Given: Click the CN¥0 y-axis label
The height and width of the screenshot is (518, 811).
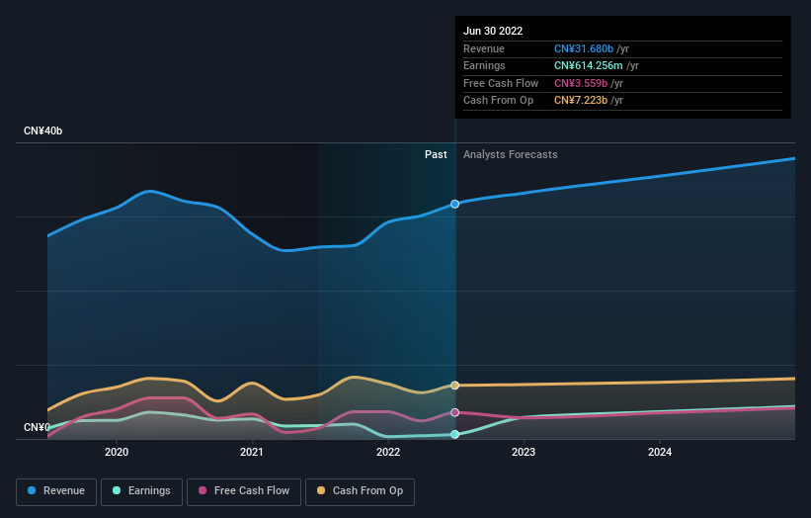Looking at the screenshot, I should (37, 427).
